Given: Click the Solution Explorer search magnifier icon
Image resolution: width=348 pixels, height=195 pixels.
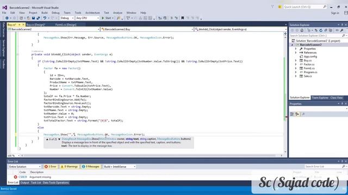Looking at the screenshot, I should [343, 36].
